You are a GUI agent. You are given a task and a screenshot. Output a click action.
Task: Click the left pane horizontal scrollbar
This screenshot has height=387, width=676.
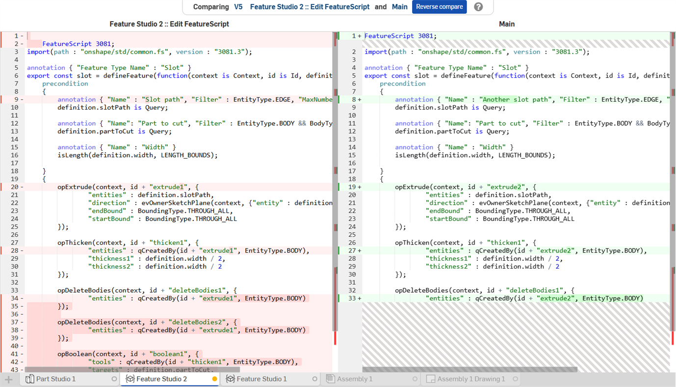132,369
